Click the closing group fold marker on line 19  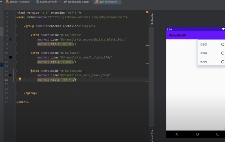pyautogui.click(x=16, y=94)
